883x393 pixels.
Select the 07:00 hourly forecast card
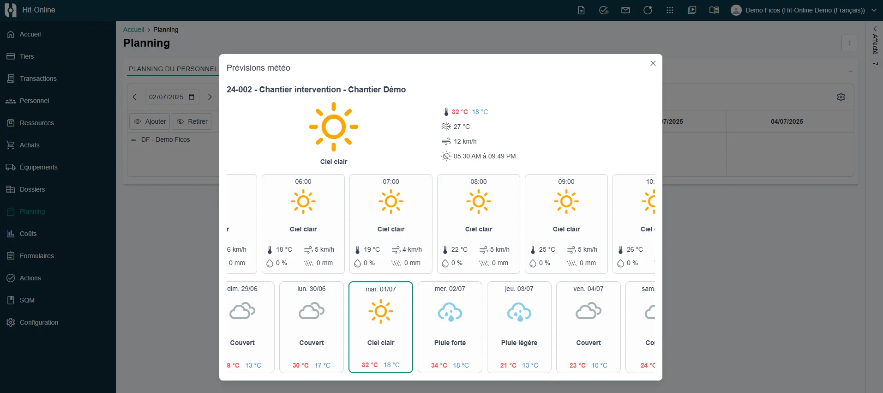[391, 224]
